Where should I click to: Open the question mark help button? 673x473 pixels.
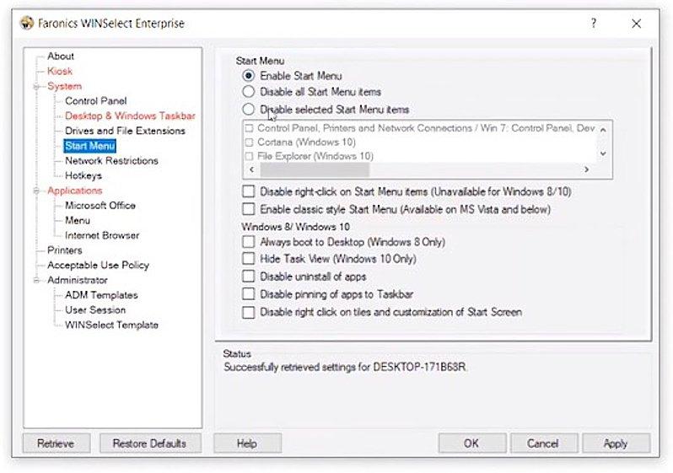coord(594,23)
